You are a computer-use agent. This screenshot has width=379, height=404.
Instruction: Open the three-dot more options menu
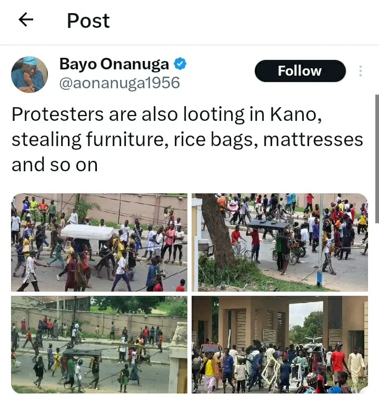361,71
